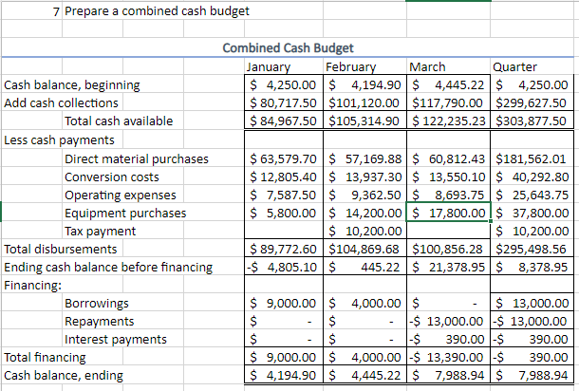
Task: Select January conversion costs $12,805.40
Action: pyautogui.click(x=284, y=177)
